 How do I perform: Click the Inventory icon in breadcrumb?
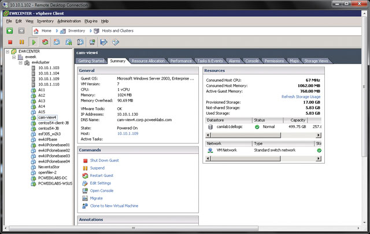(63, 31)
